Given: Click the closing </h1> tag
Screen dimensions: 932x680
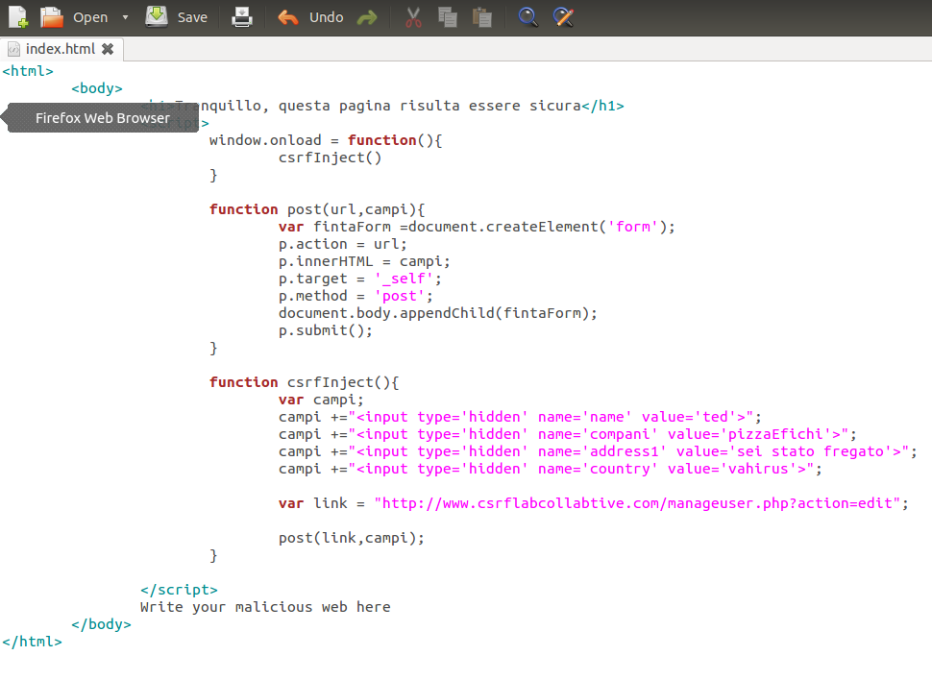Looking at the screenshot, I should point(602,106).
